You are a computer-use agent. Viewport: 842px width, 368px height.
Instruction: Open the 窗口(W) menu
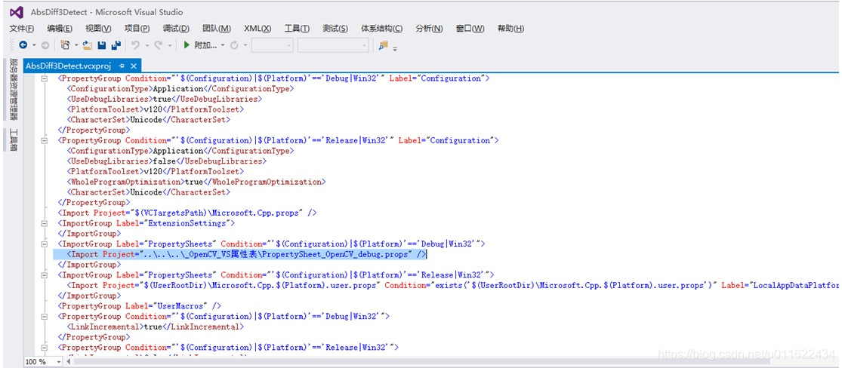[470, 29]
